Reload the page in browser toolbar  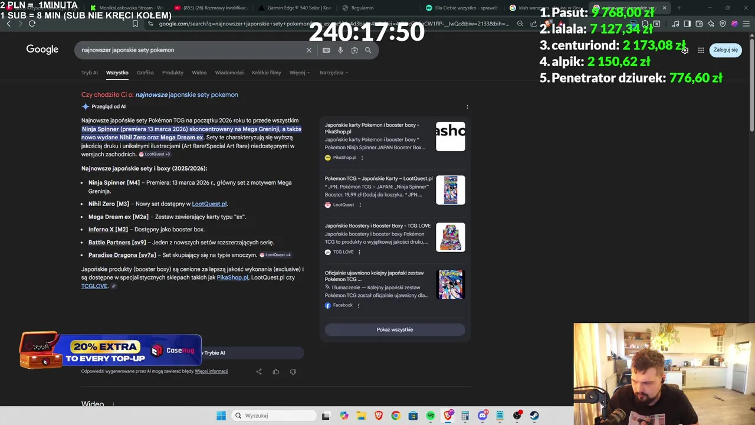pyautogui.click(x=32, y=24)
